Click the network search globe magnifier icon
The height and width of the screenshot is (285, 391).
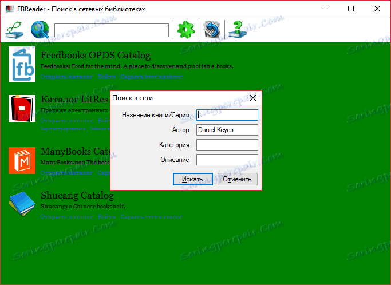coord(40,30)
